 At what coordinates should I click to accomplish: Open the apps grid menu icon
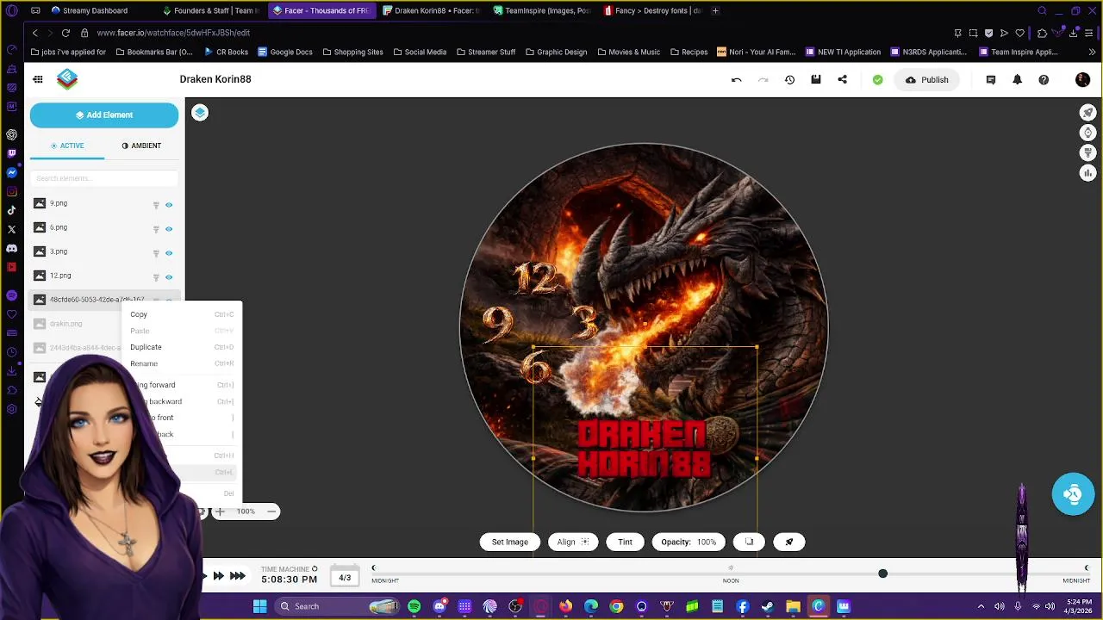point(38,79)
